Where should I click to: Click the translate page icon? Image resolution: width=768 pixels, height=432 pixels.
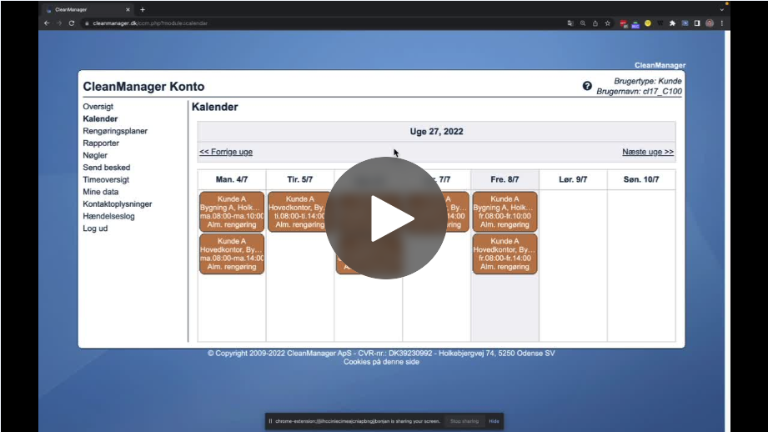pos(570,23)
